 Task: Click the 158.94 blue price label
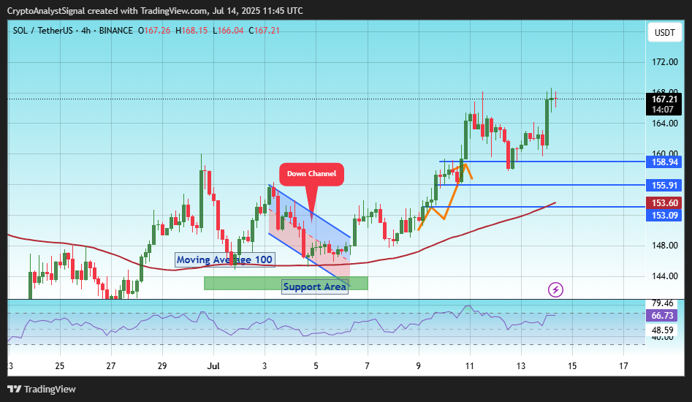[x=664, y=162]
